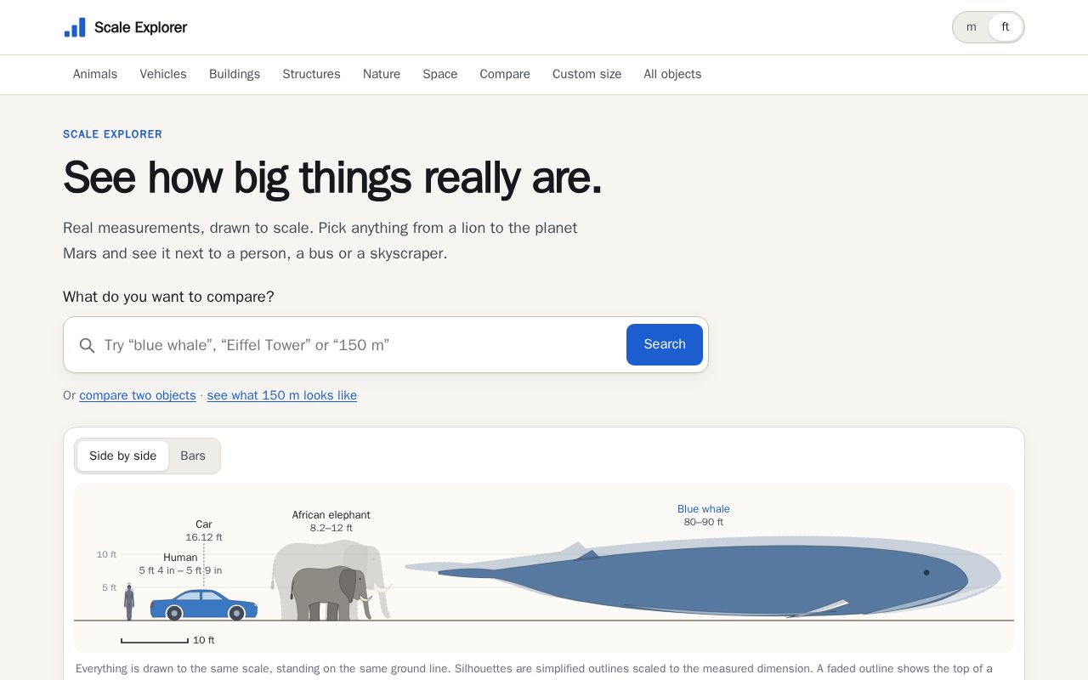Switch to the Bars view
The height and width of the screenshot is (680, 1088).
193,456
